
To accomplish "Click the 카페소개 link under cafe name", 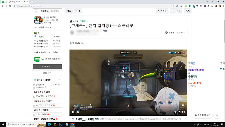I will (47, 23).
